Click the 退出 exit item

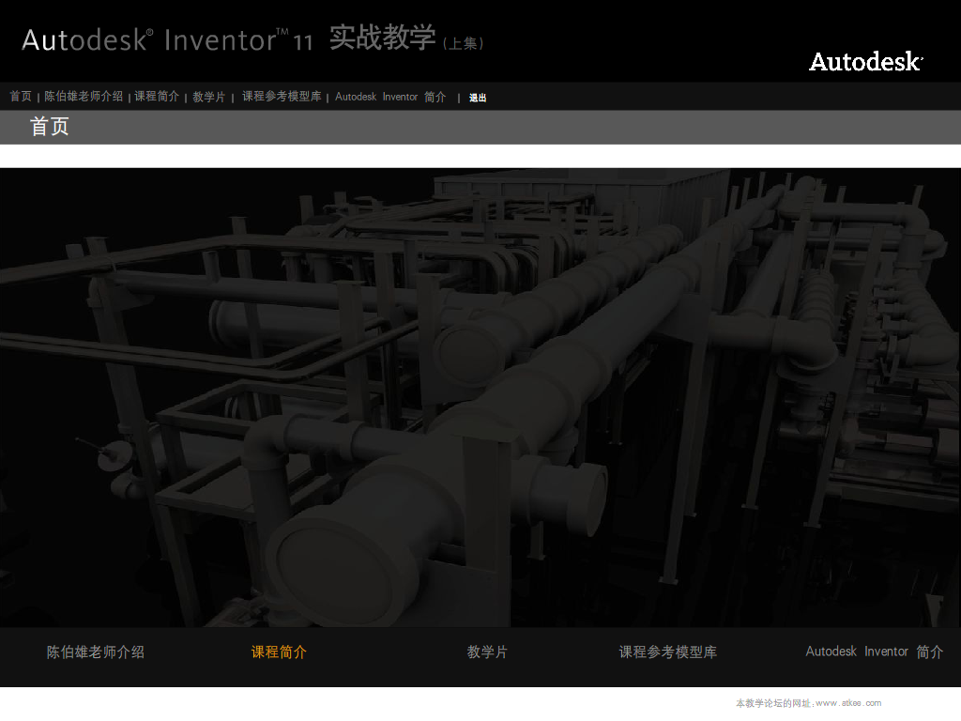click(x=478, y=98)
